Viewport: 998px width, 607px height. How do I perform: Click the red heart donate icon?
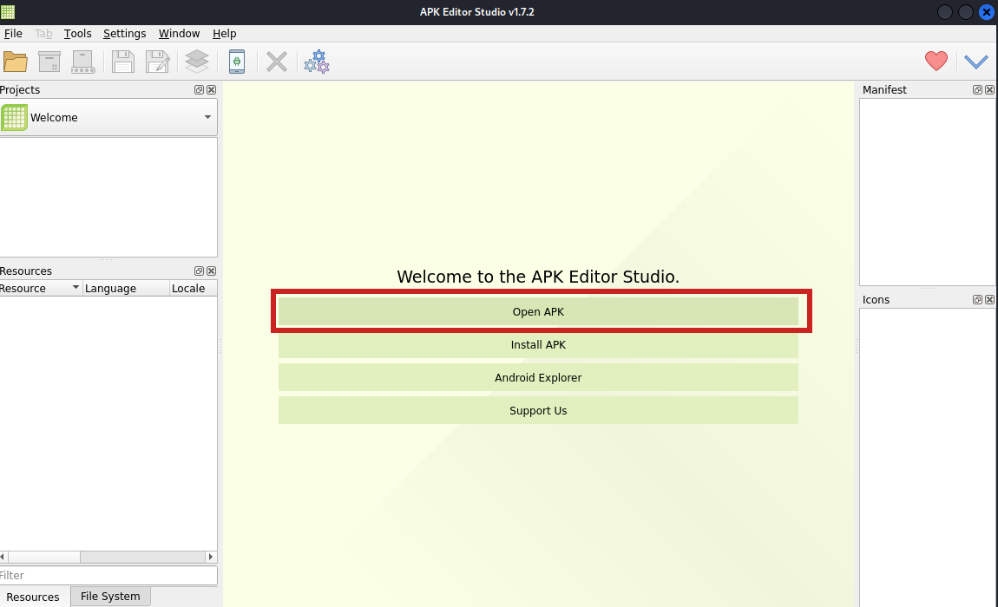pos(936,61)
